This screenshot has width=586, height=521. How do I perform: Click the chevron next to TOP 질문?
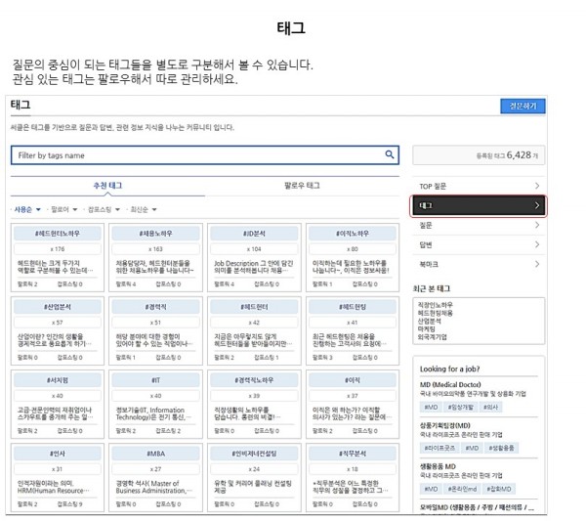[537, 185]
